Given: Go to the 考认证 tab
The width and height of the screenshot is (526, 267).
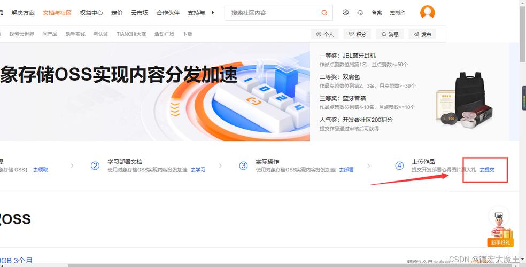Looking at the screenshot, I should (x=101, y=34).
